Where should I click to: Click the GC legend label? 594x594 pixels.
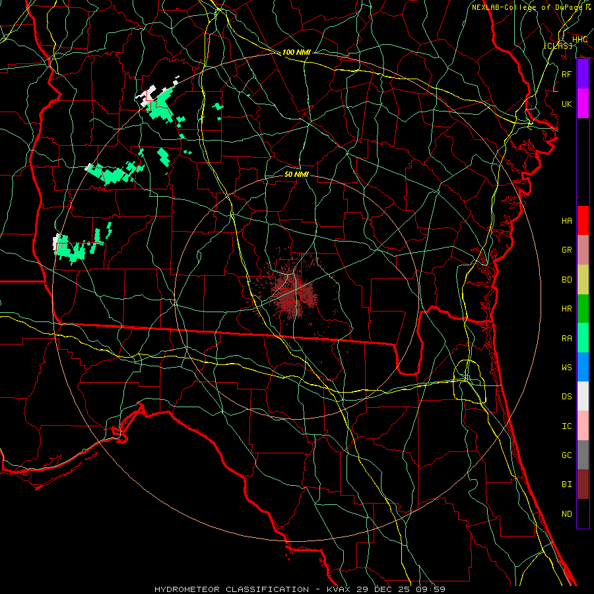[566, 455]
